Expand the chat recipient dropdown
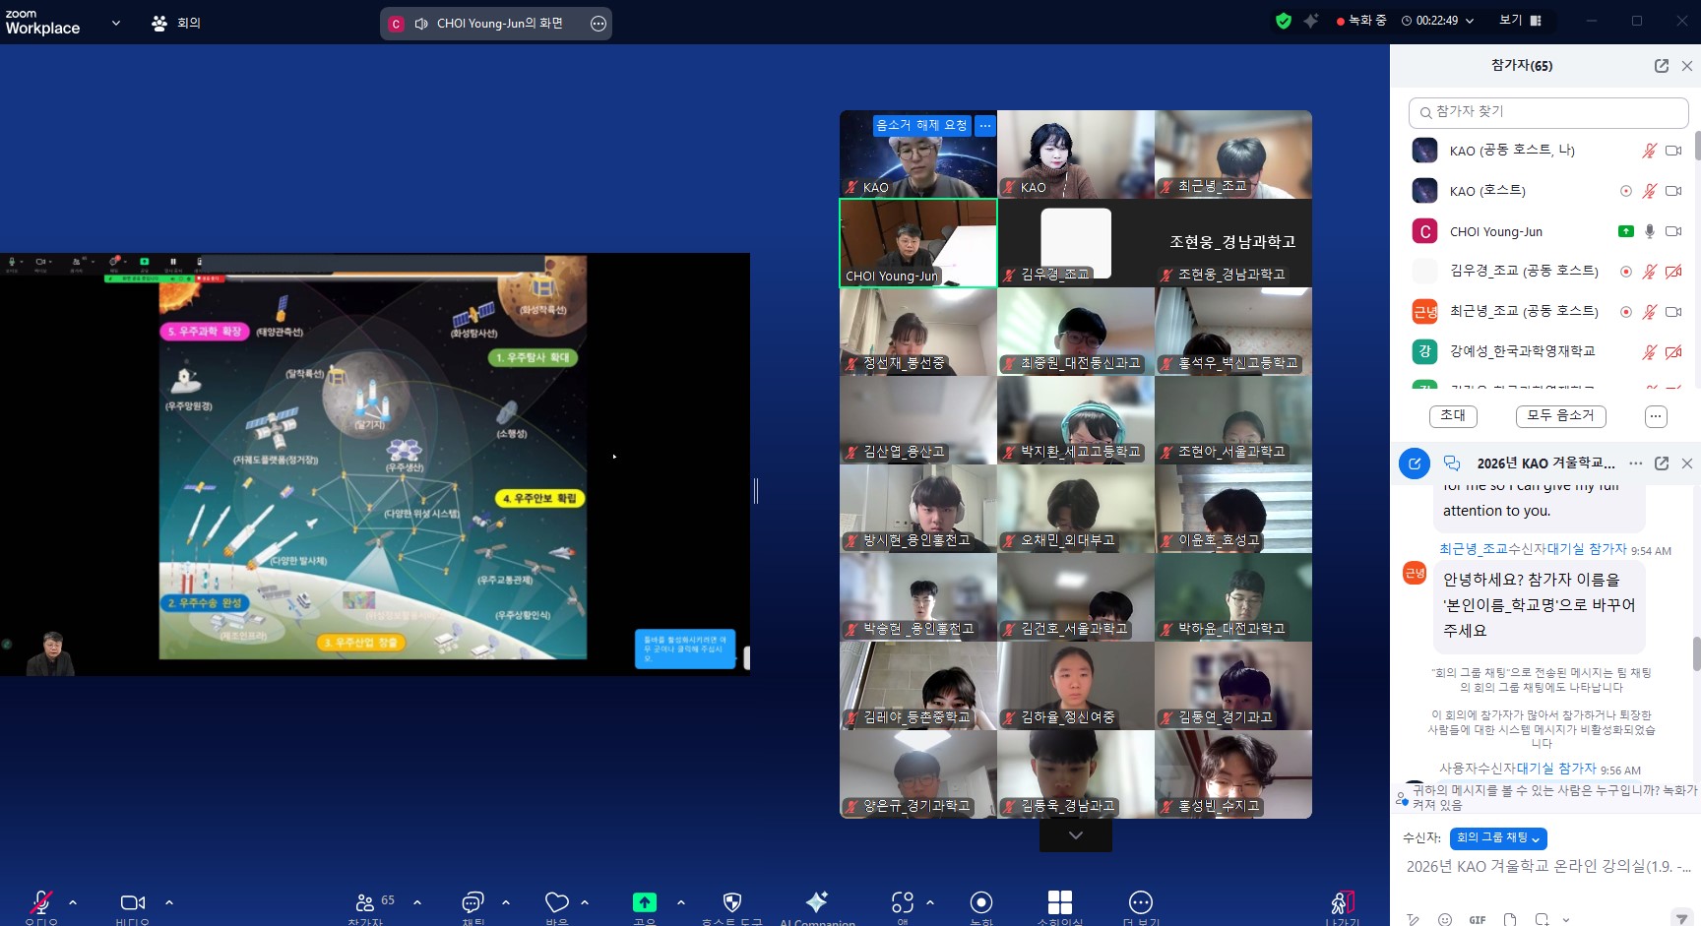The image size is (1701, 926). point(1498,837)
